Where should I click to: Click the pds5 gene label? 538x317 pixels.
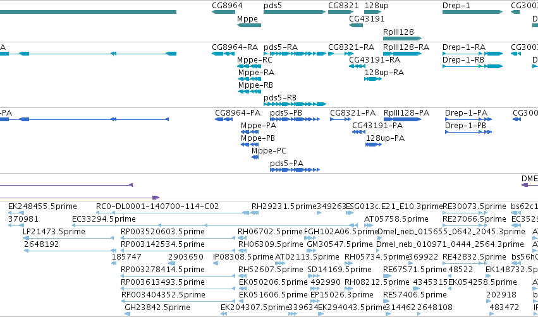coord(272,6)
